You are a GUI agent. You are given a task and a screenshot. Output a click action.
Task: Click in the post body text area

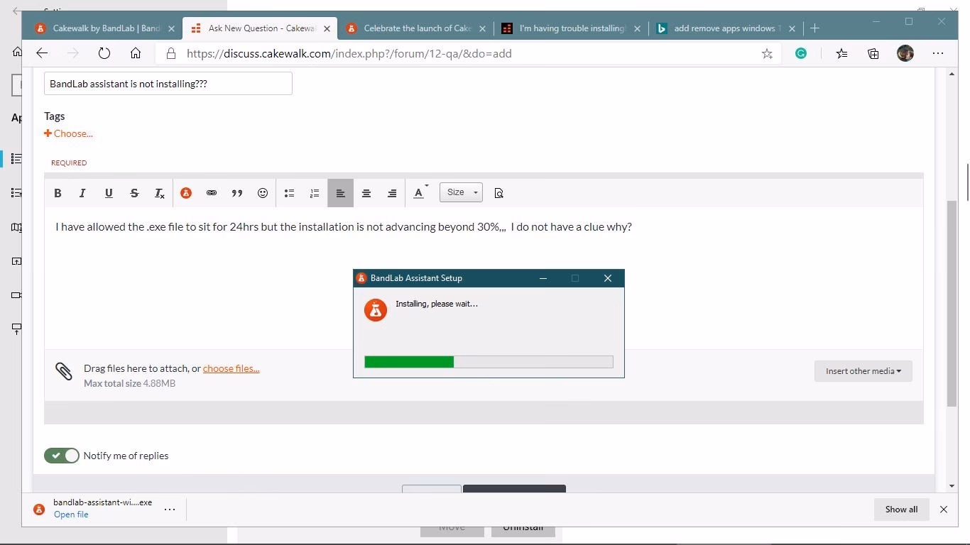point(484,277)
